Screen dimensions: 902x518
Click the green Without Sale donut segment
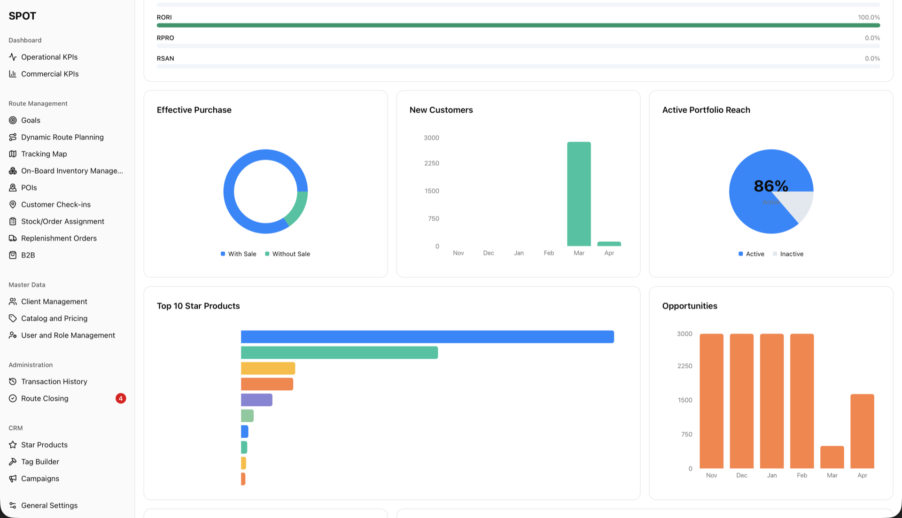click(299, 208)
